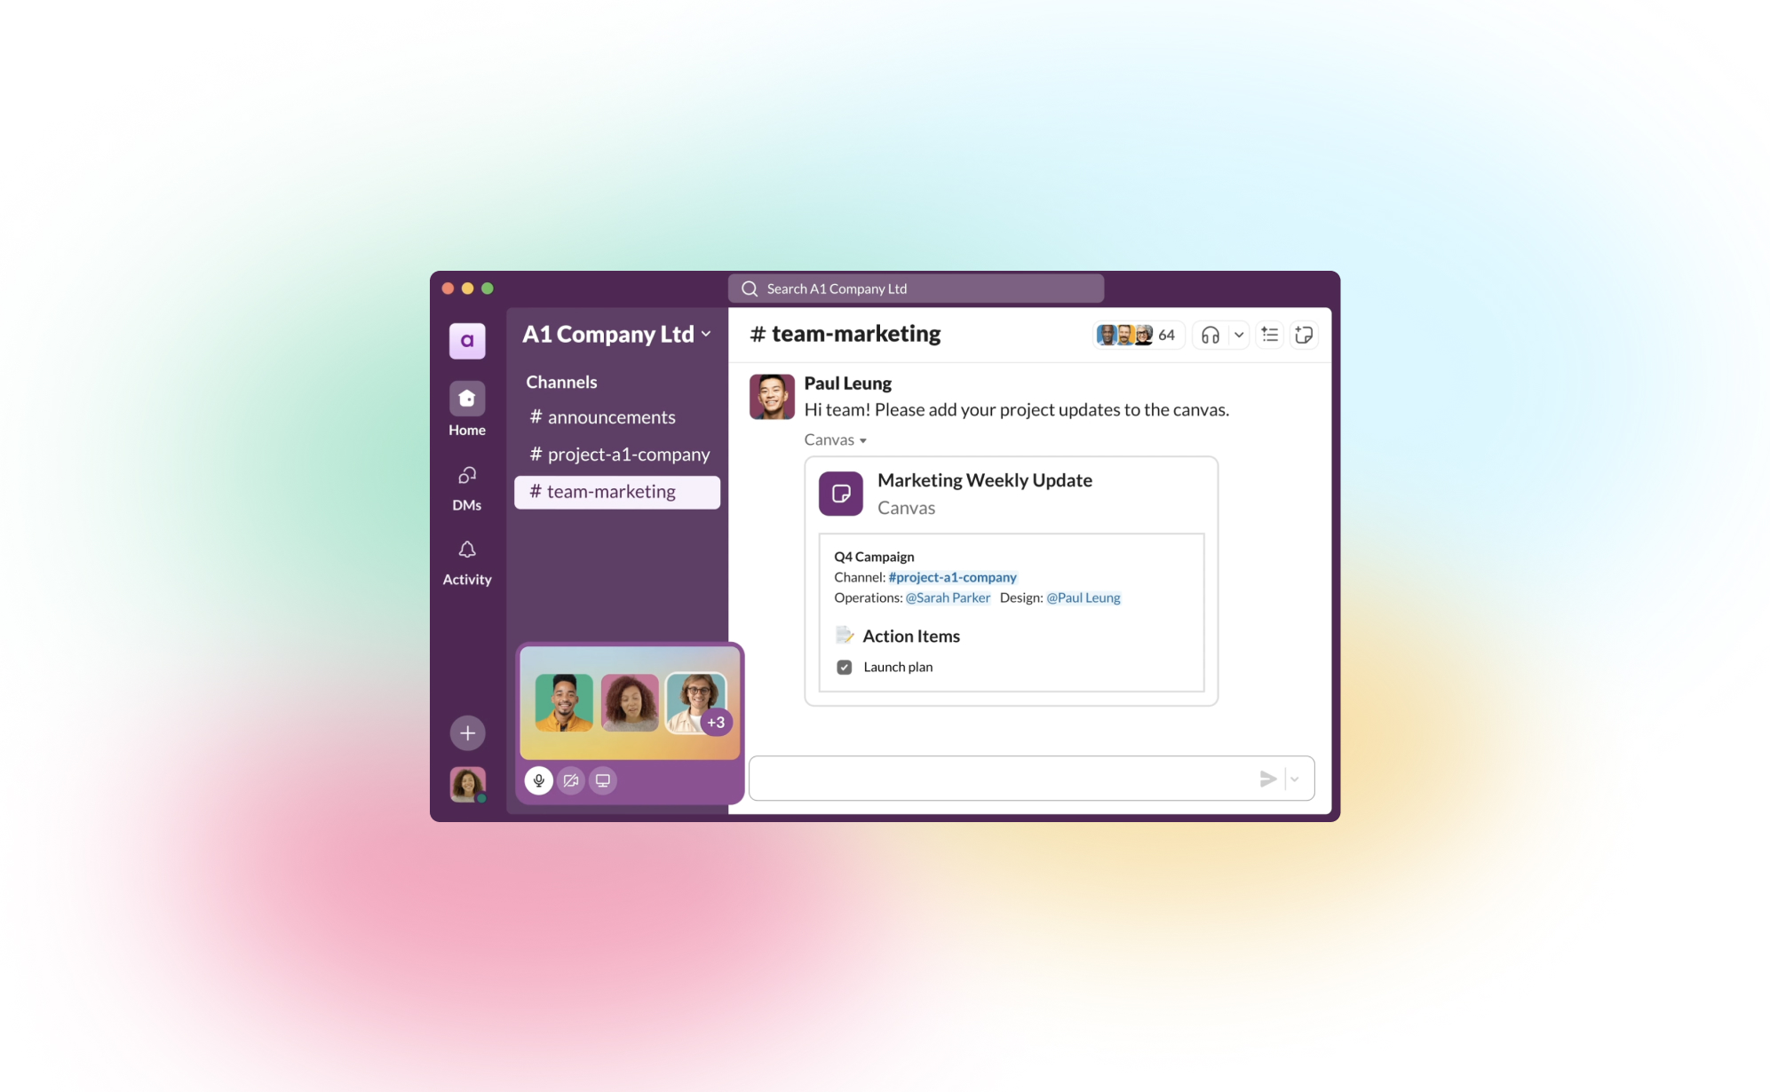Click the huddle headphone icon
The height and width of the screenshot is (1092, 1770).
(x=1209, y=335)
